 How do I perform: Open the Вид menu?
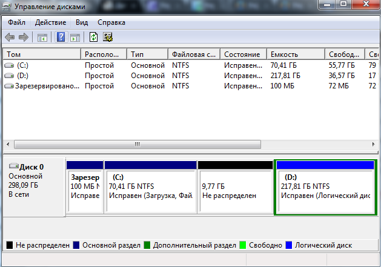(82, 22)
